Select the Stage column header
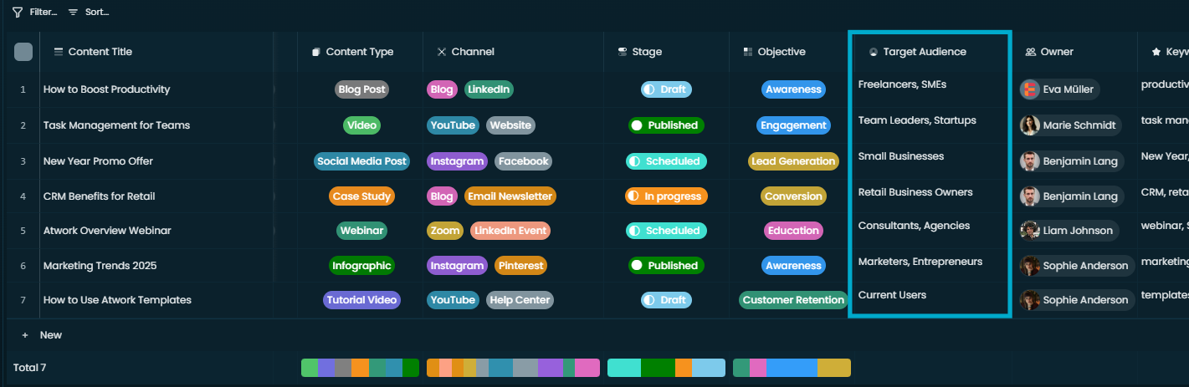Image resolution: width=1189 pixels, height=387 pixels. (x=666, y=52)
